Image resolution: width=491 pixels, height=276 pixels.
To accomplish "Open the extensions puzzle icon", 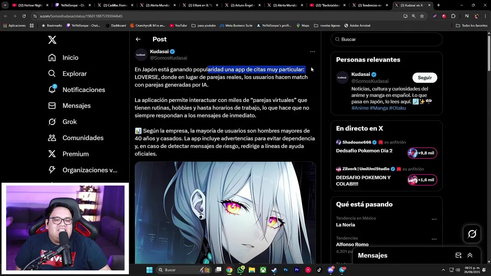I will point(453,16).
